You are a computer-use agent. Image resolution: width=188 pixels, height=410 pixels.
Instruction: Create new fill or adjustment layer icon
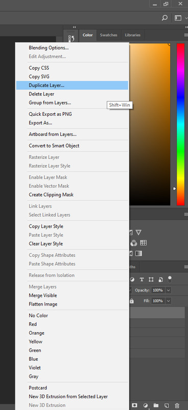pyautogui.click(x=146, y=405)
